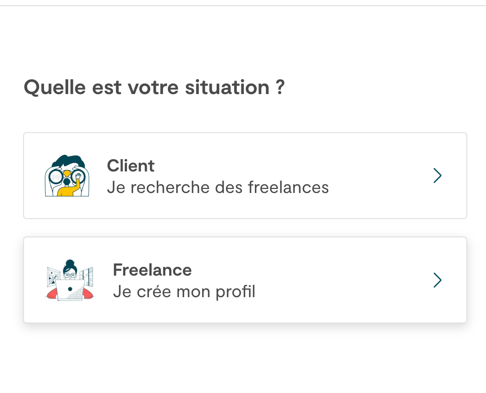Click the binoculars illustration on the Client card
Screen dimensions: 486x393
pos(67,176)
